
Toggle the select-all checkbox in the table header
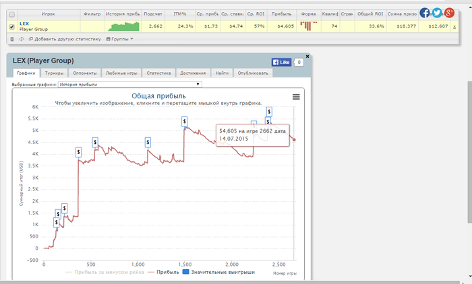click(12, 14)
